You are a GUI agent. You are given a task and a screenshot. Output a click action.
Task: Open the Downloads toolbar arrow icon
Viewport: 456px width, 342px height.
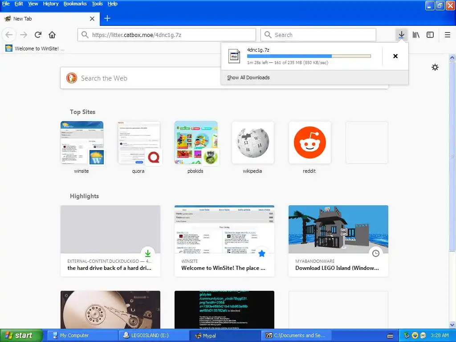coord(401,35)
